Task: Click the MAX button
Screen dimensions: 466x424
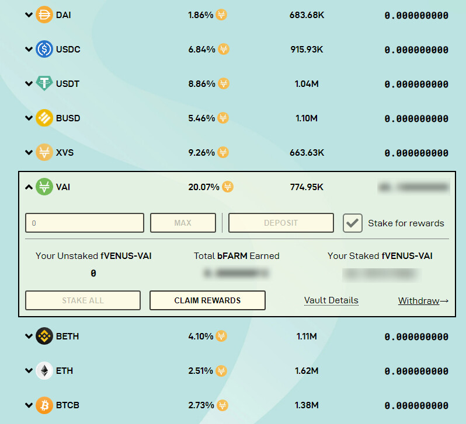Action: (183, 223)
